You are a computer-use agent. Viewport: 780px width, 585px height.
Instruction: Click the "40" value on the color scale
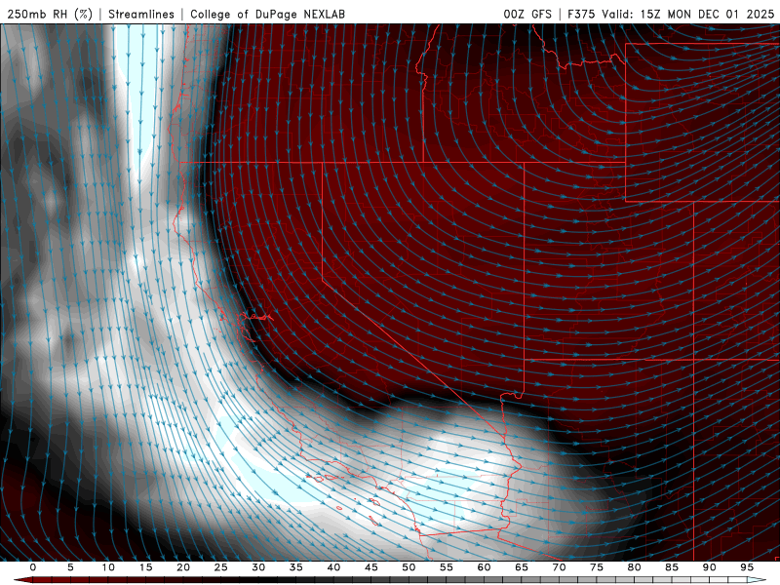[x=333, y=567]
